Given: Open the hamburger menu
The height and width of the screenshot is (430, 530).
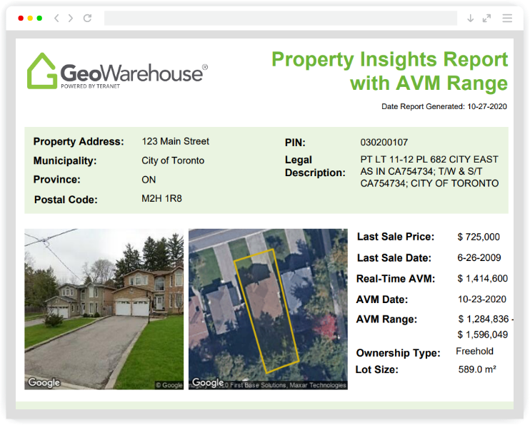Looking at the screenshot, I should [x=507, y=18].
